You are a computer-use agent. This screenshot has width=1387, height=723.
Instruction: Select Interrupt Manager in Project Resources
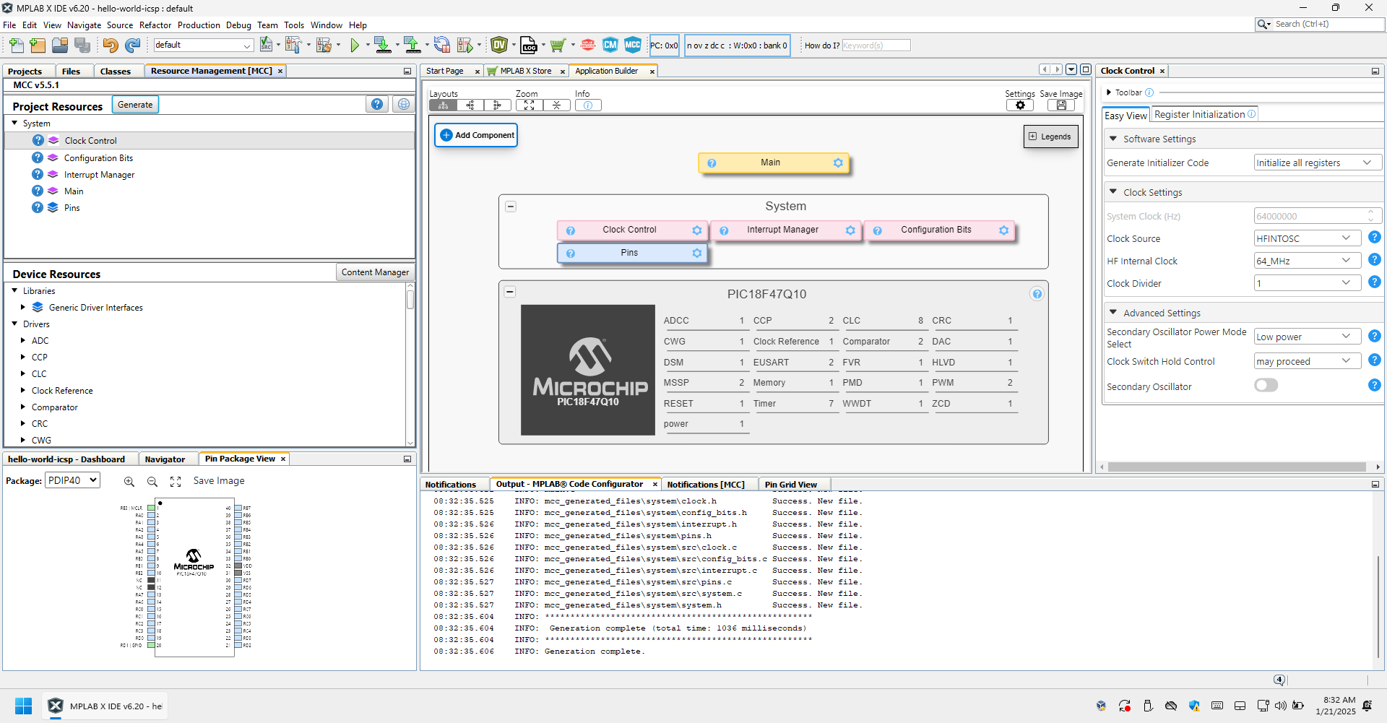pos(99,175)
